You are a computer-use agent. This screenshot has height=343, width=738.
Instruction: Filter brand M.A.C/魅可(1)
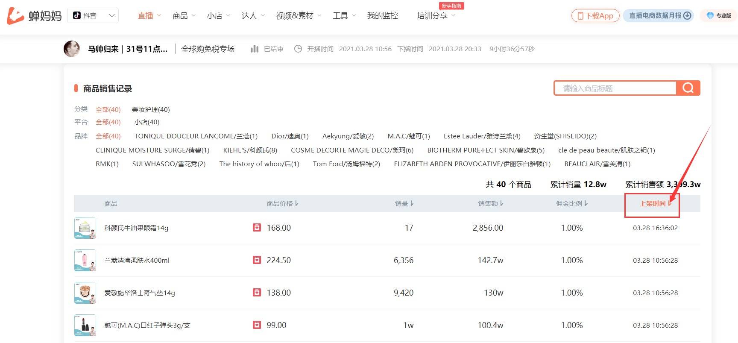409,136
